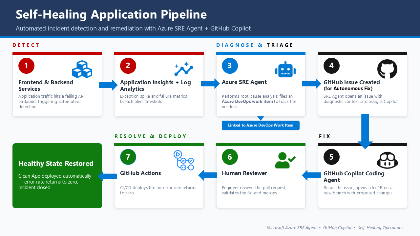This screenshot has height=236, width=420.
Task: Click the FIX section label
Action: click(325, 136)
